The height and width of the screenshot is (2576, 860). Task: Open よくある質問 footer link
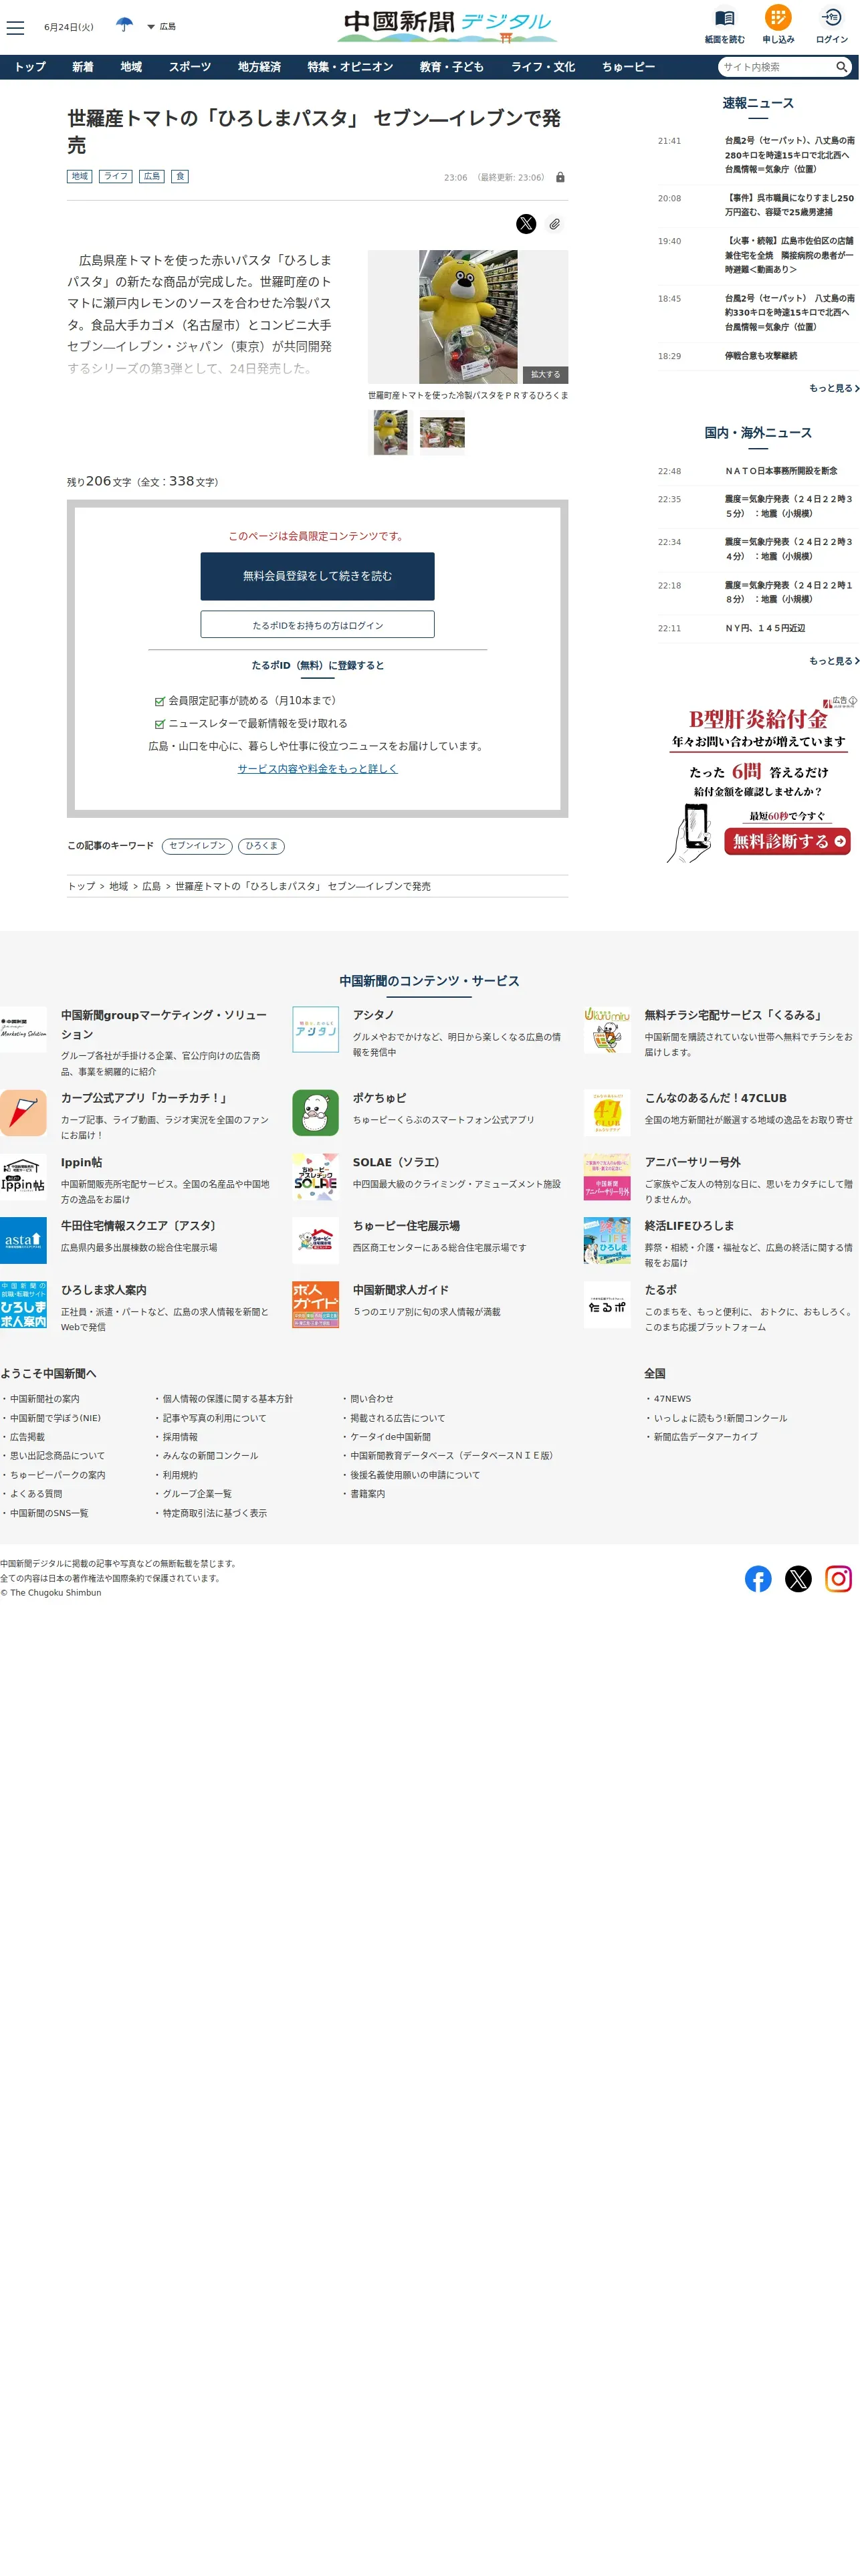point(36,1494)
